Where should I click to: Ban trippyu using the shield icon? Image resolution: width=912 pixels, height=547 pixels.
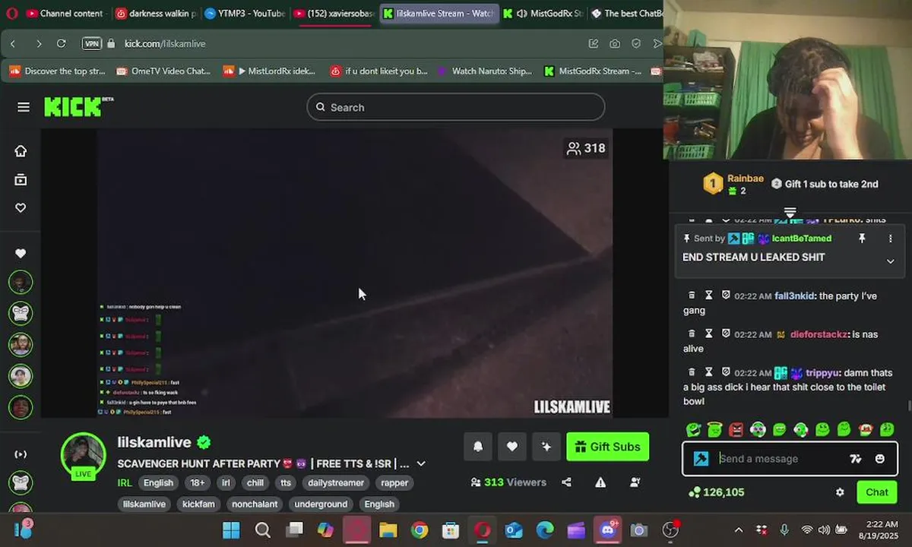coord(726,372)
